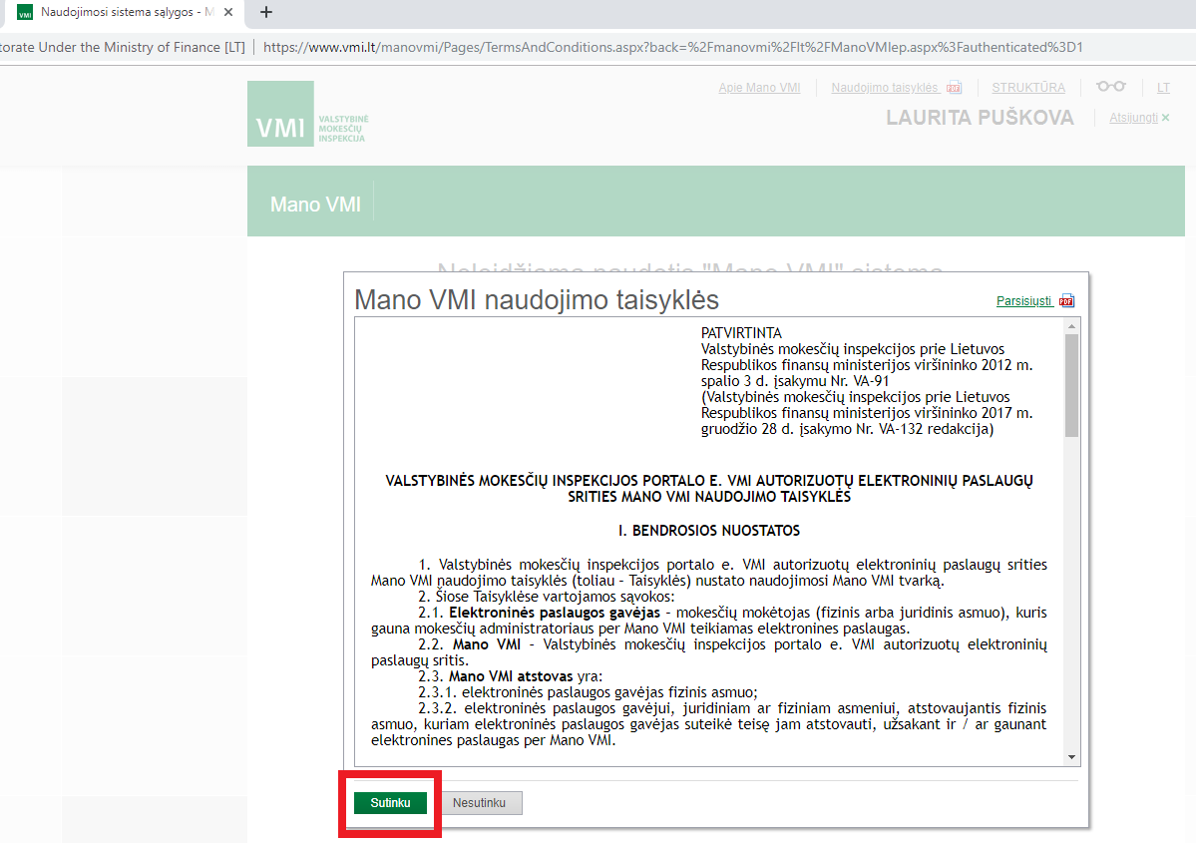
Task: Click the VMI favicon on the browser tab
Action: click(24, 13)
